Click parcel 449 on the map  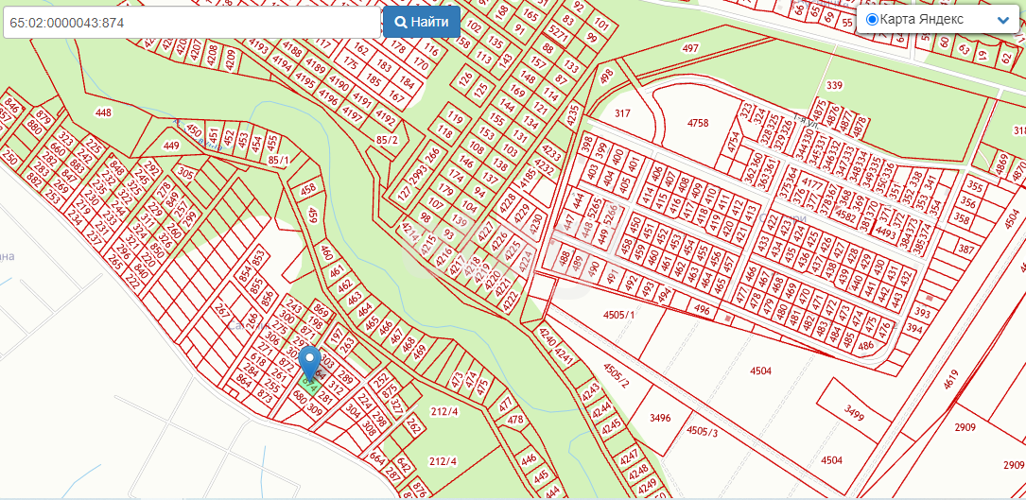click(x=171, y=146)
